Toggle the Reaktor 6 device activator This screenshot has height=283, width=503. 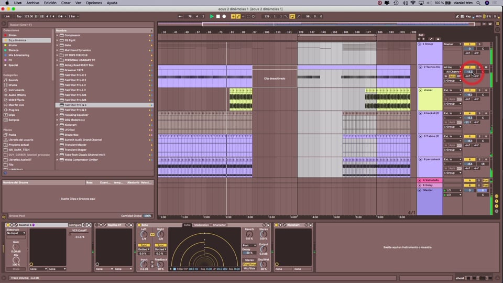[8, 225]
